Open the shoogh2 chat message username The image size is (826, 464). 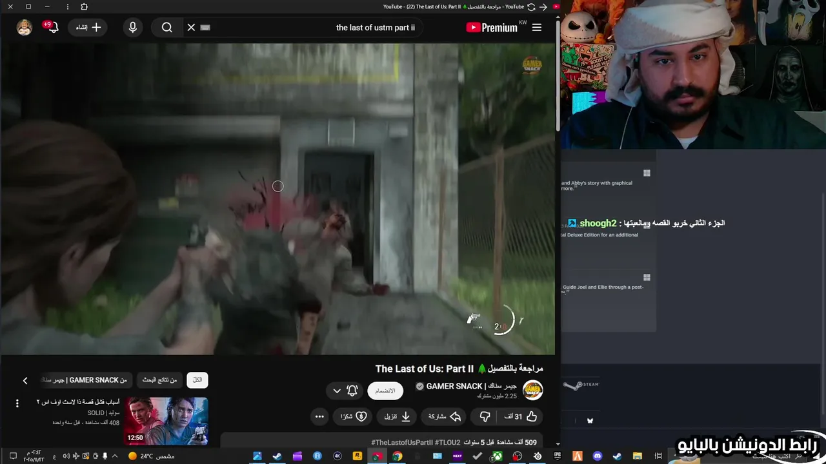[598, 223]
